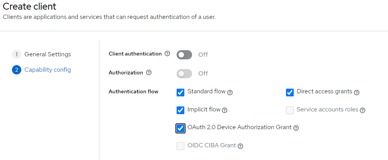Click step number 1 circle

(17, 54)
